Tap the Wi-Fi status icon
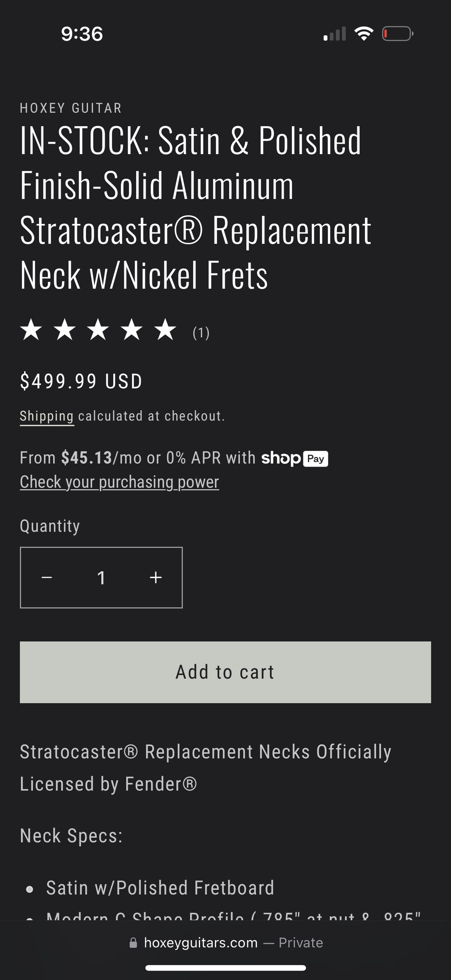 tap(364, 34)
